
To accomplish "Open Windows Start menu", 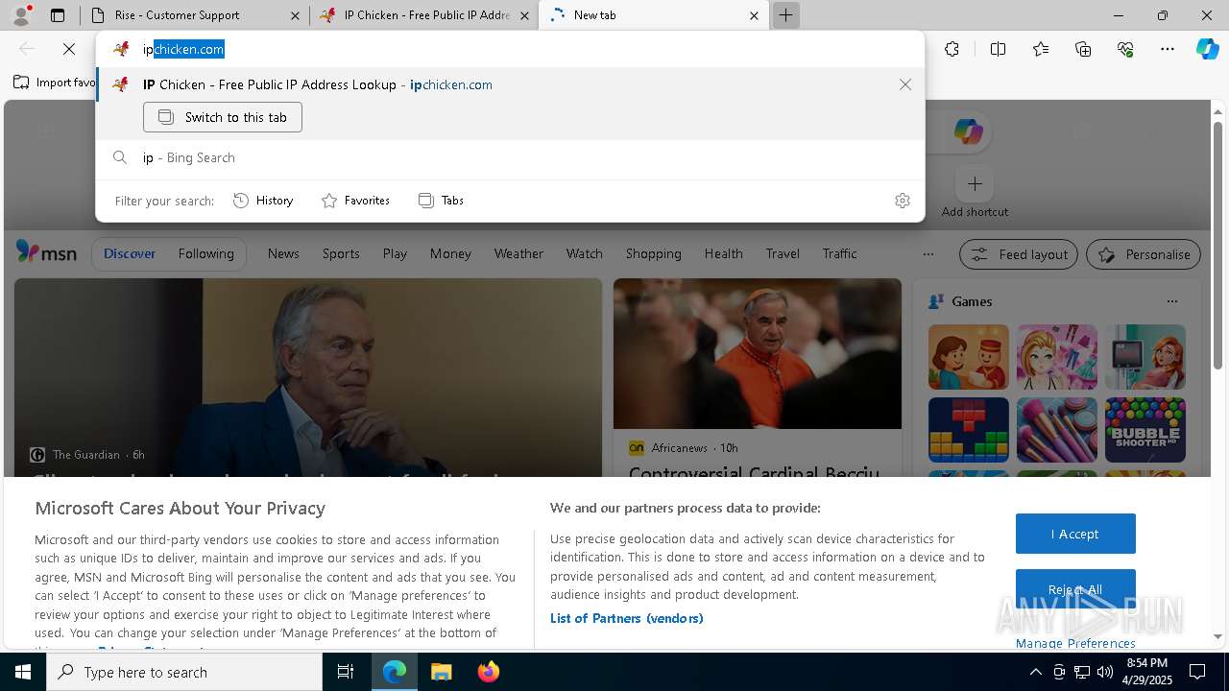I will pos(23,672).
